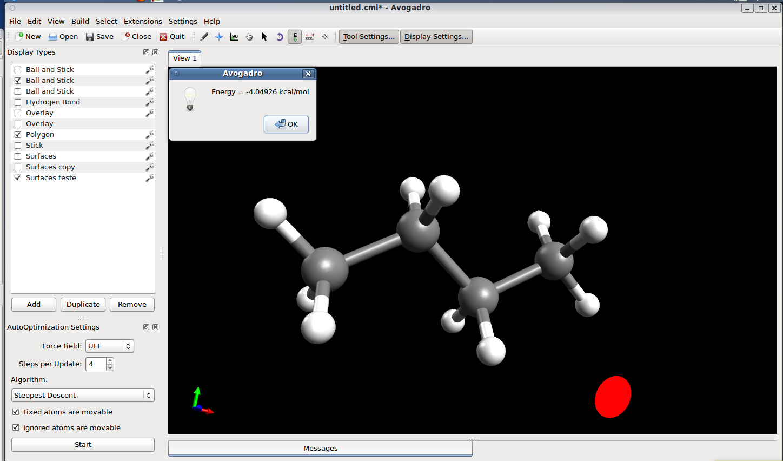Disable the Surfaces teste display

[18, 178]
